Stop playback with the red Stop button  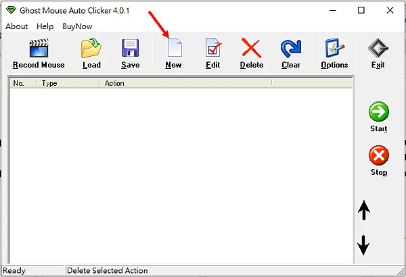click(x=379, y=155)
